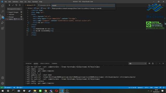Click the Windows Start button
This screenshot has height=93, width=166.
3,91
